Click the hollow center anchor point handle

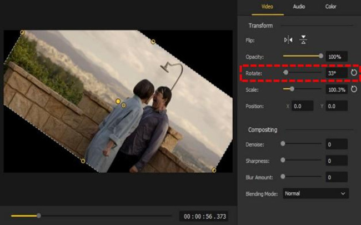click(x=124, y=105)
